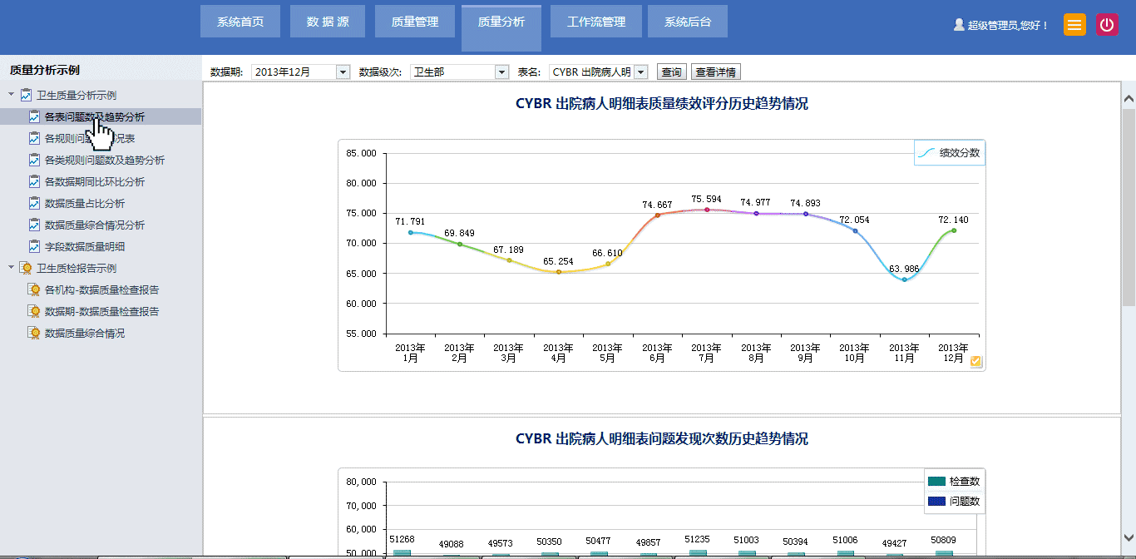This screenshot has height=559, width=1136.
Task: Open 数据质量占比分析 item
Action: coord(85,203)
